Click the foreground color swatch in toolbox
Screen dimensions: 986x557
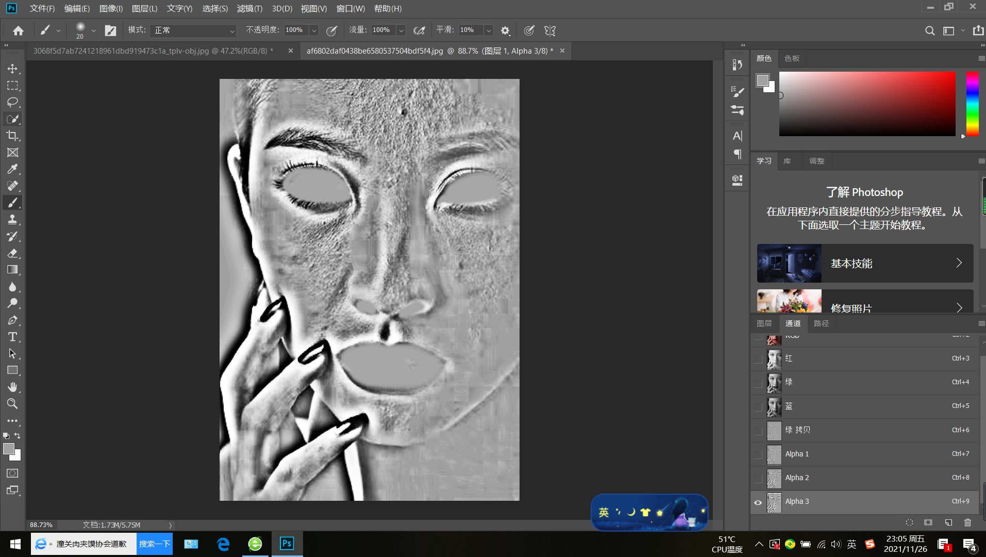tap(9, 449)
